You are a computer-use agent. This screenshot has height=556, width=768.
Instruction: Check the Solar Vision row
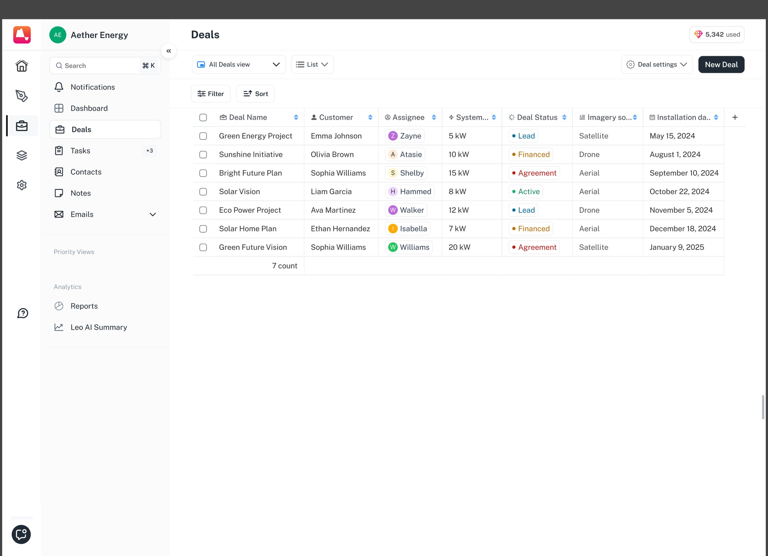click(203, 192)
